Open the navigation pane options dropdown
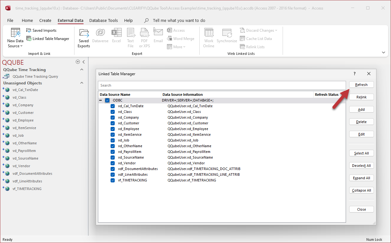The height and width of the screenshot is (243, 391). (78, 62)
